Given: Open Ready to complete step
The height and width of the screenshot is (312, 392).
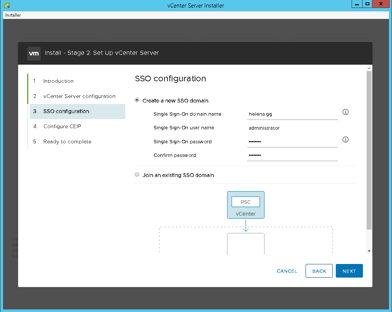Looking at the screenshot, I should point(67,141).
